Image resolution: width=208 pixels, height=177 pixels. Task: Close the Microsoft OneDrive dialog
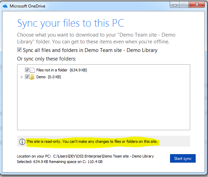pos(197,5)
